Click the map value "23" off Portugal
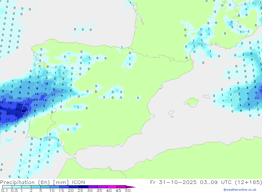This screenshot has width=262, height=192. click(18, 109)
